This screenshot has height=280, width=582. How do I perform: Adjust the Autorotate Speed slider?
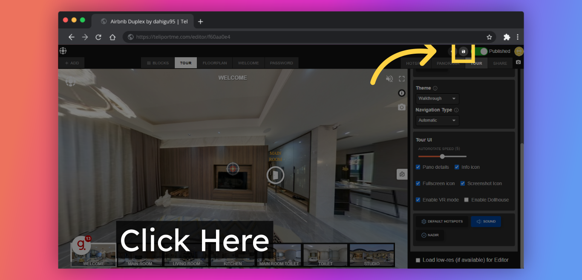pos(442,156)
